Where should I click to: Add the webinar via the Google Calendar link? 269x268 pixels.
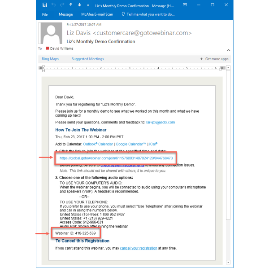point(131,144)
